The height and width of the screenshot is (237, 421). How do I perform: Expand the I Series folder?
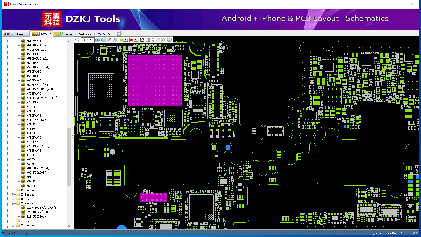pos(13,194)
